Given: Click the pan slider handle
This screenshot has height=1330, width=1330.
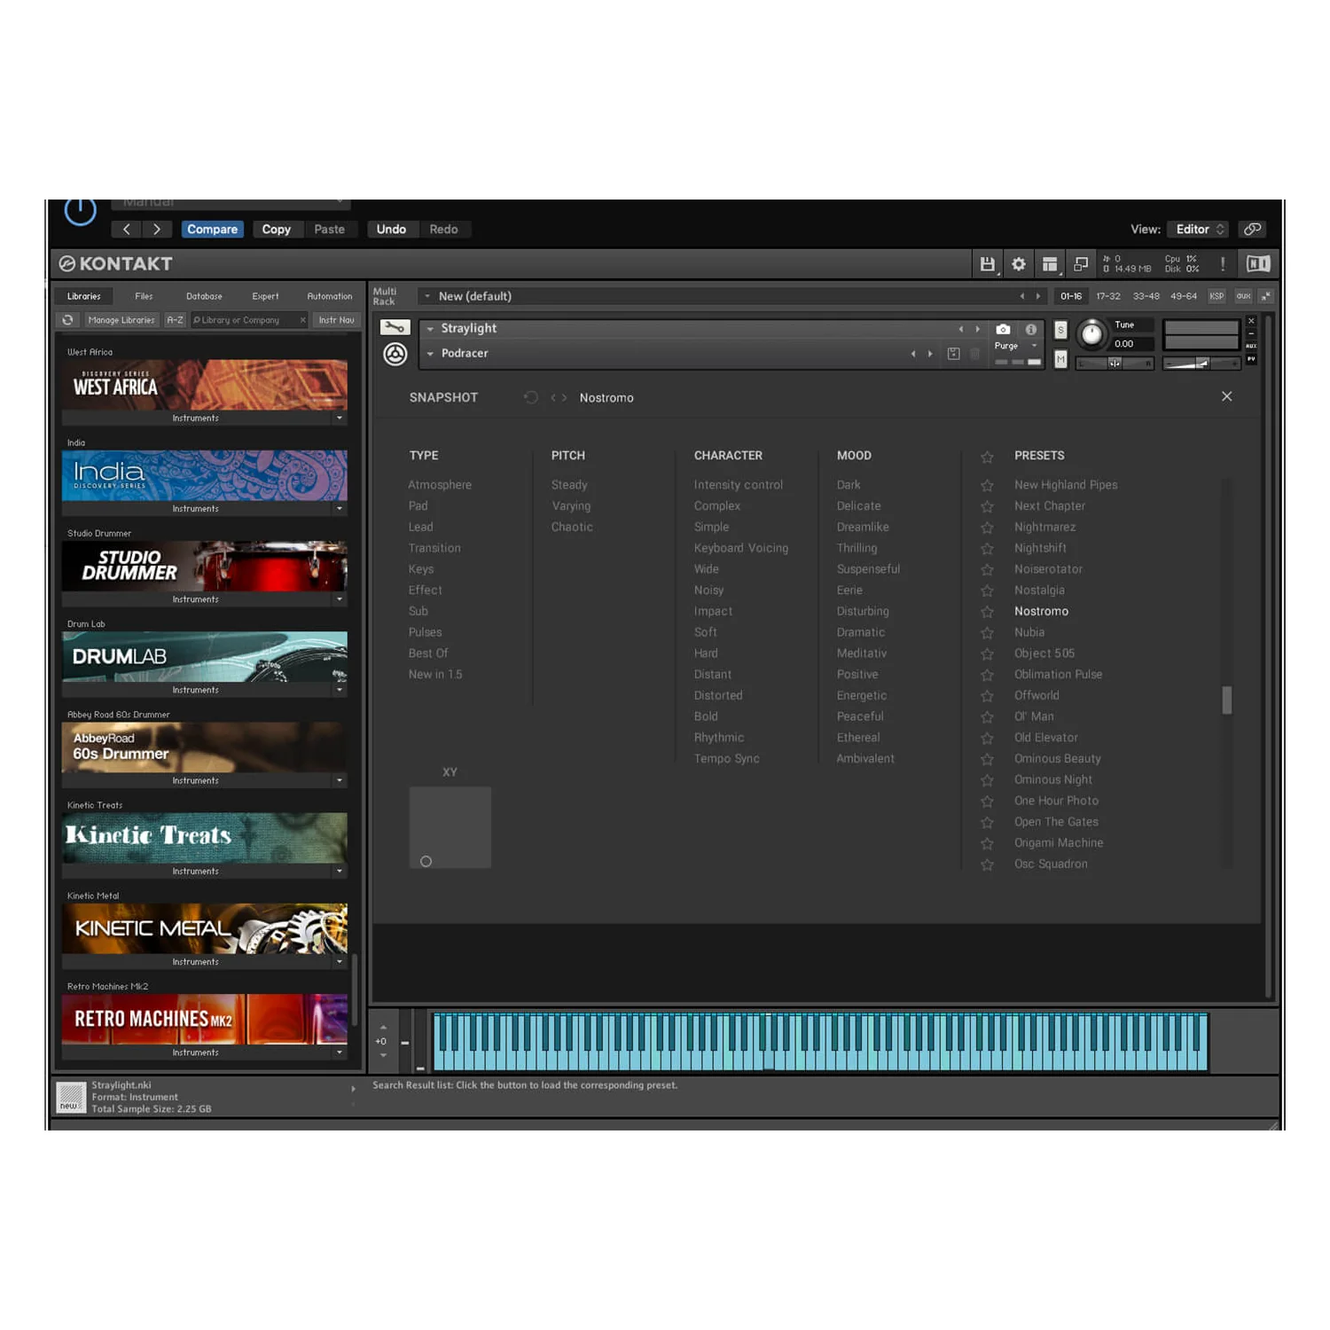Looking at the screenshot, I should pos(1115,364).
